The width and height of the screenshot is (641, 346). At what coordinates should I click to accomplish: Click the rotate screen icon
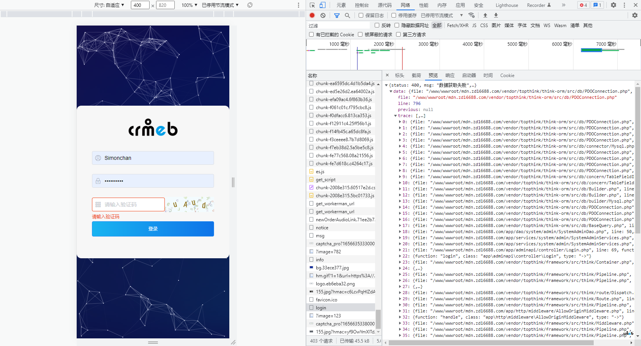point(250,5)
